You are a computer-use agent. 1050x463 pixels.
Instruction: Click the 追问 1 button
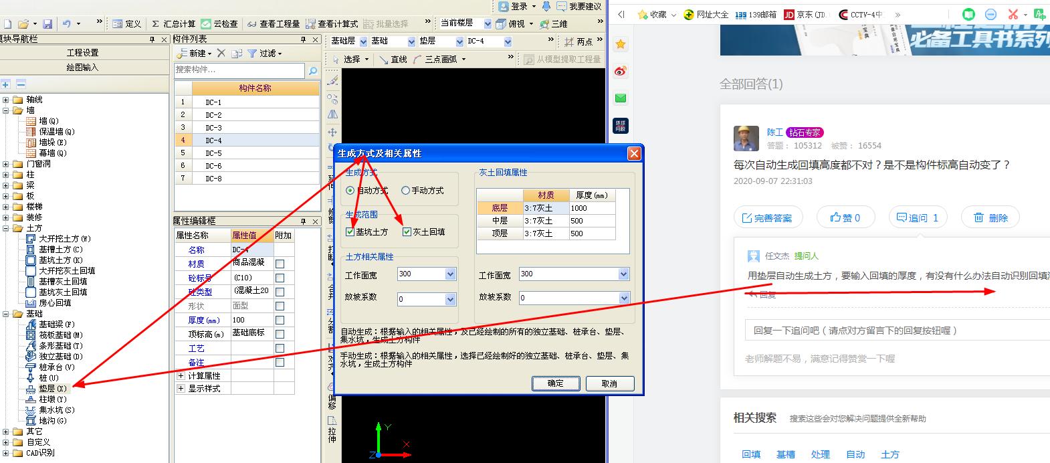918,217
